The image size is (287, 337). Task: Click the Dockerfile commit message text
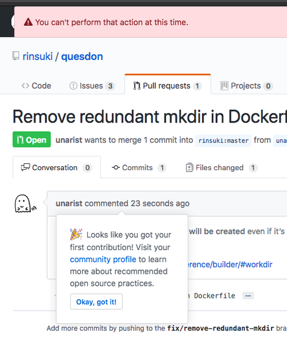tap(214, 296)
